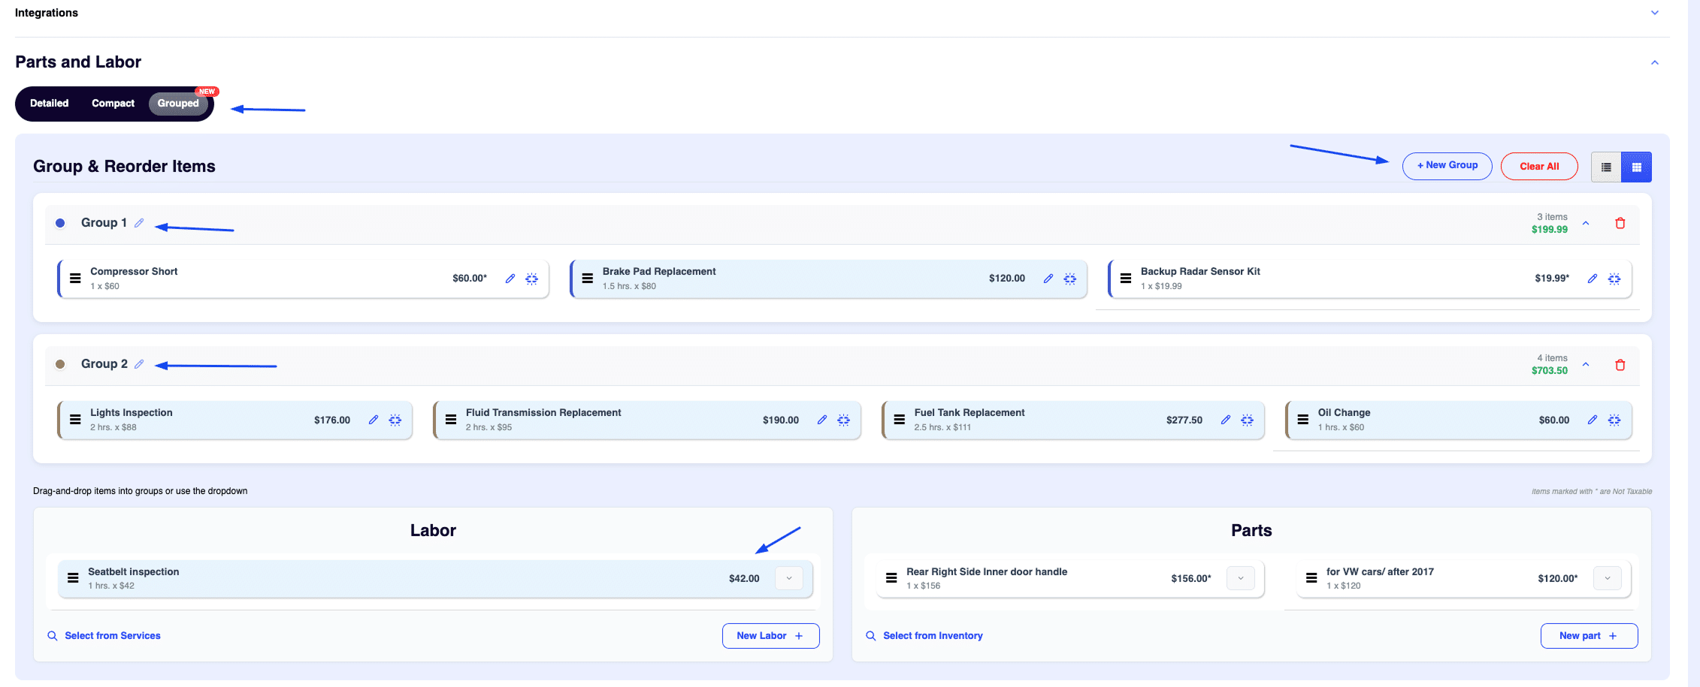
Task: Open Select from Inventory
Action: tap(932, 635)
